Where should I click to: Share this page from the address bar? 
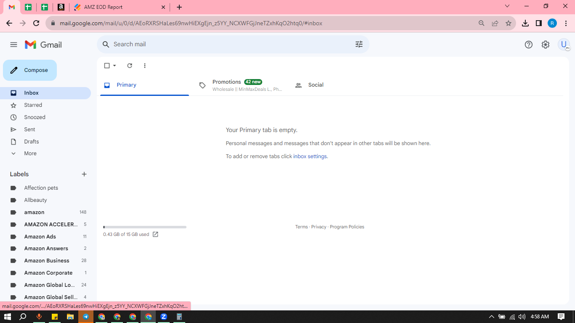point(495,23)
